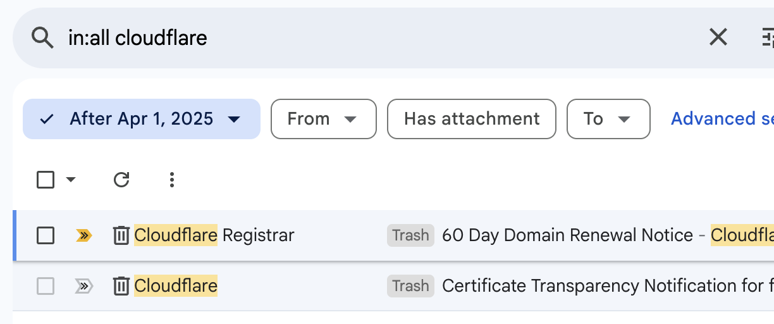Screen dimensions: 774x324
Task: Click trash icon on Certificate Transparency email
Action: (121, 287)
